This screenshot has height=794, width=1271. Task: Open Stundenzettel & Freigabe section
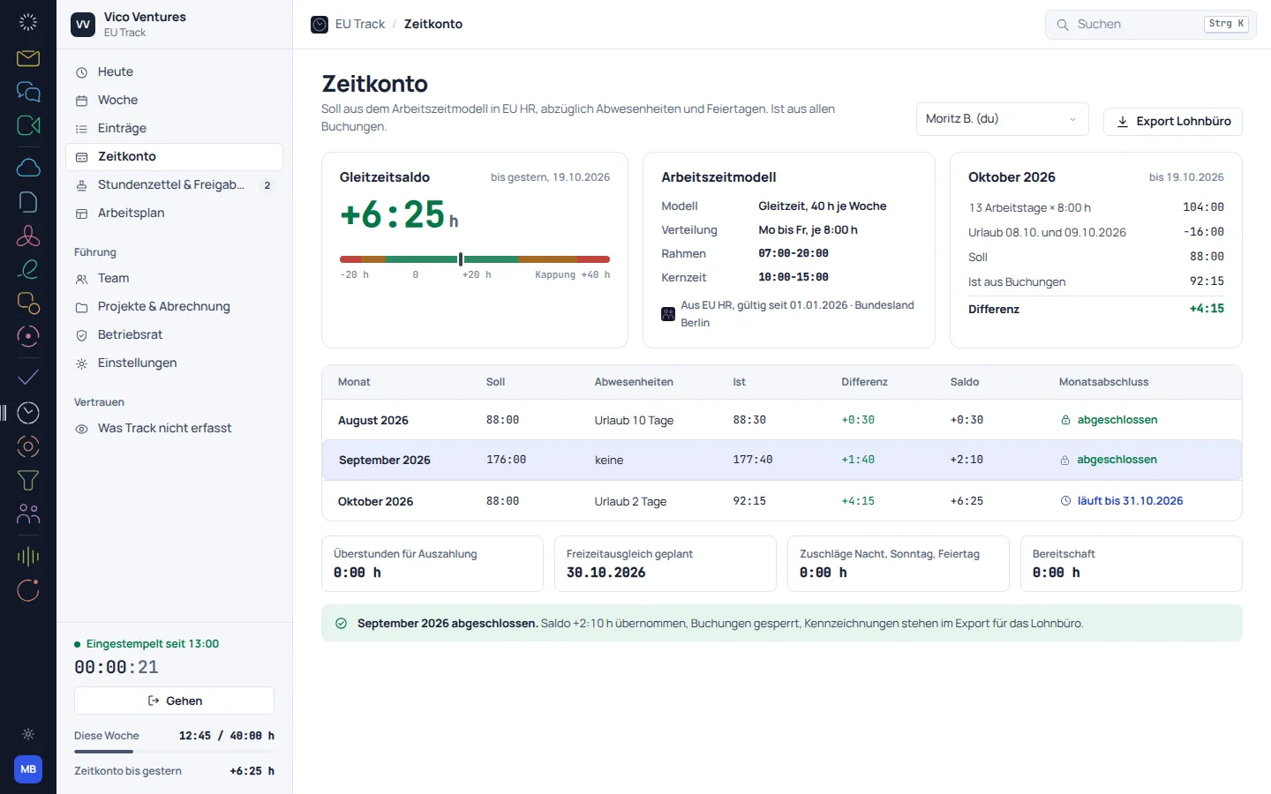174,185
